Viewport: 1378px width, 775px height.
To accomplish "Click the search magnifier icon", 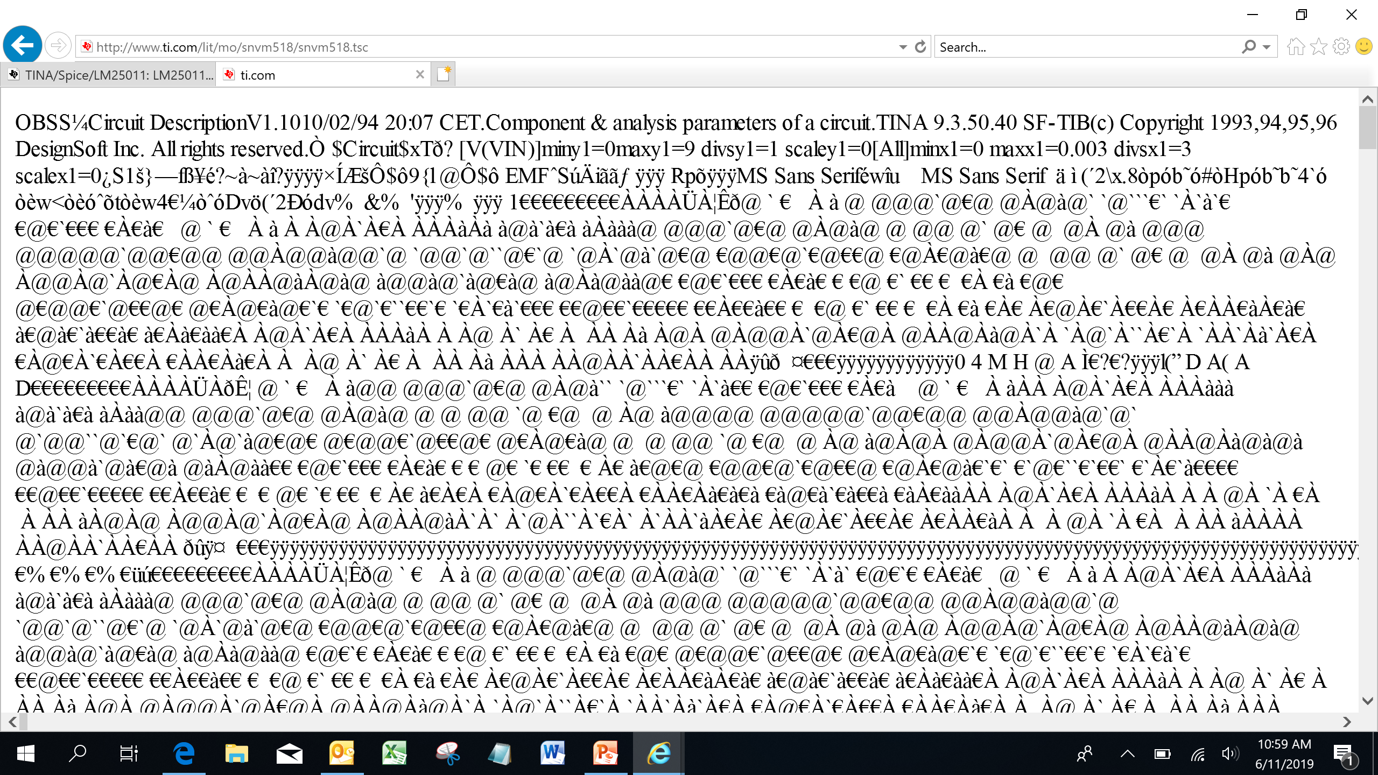I will point(1249,47).
